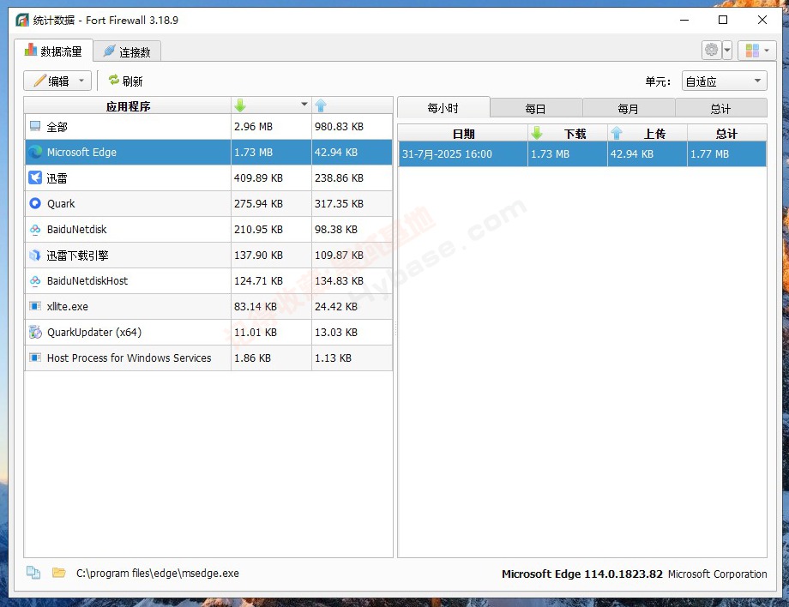Screen dimensions: 789x607
Task: Click the 109.87 KB upload cell
Action: [x=352, y=255]
